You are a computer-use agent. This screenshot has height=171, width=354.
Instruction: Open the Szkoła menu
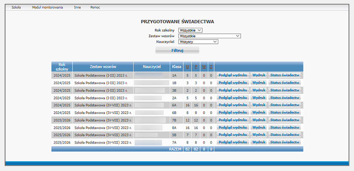point(16,8)
